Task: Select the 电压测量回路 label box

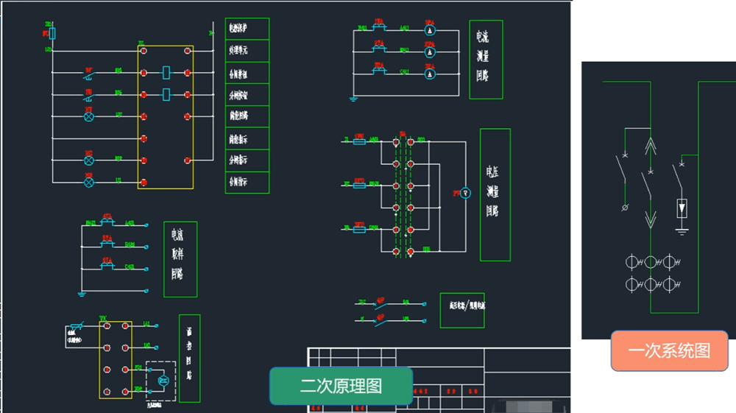Action: click(x=495, y=194)
